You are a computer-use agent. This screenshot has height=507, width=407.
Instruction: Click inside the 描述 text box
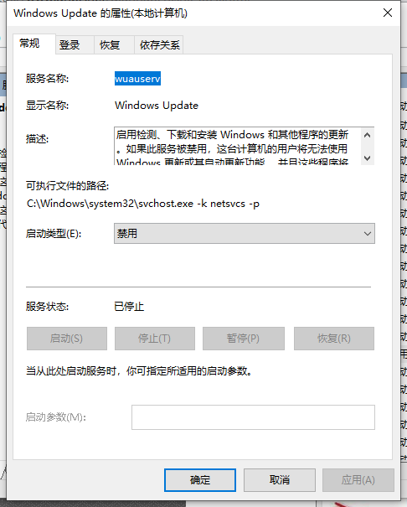(x=238, y=146)
